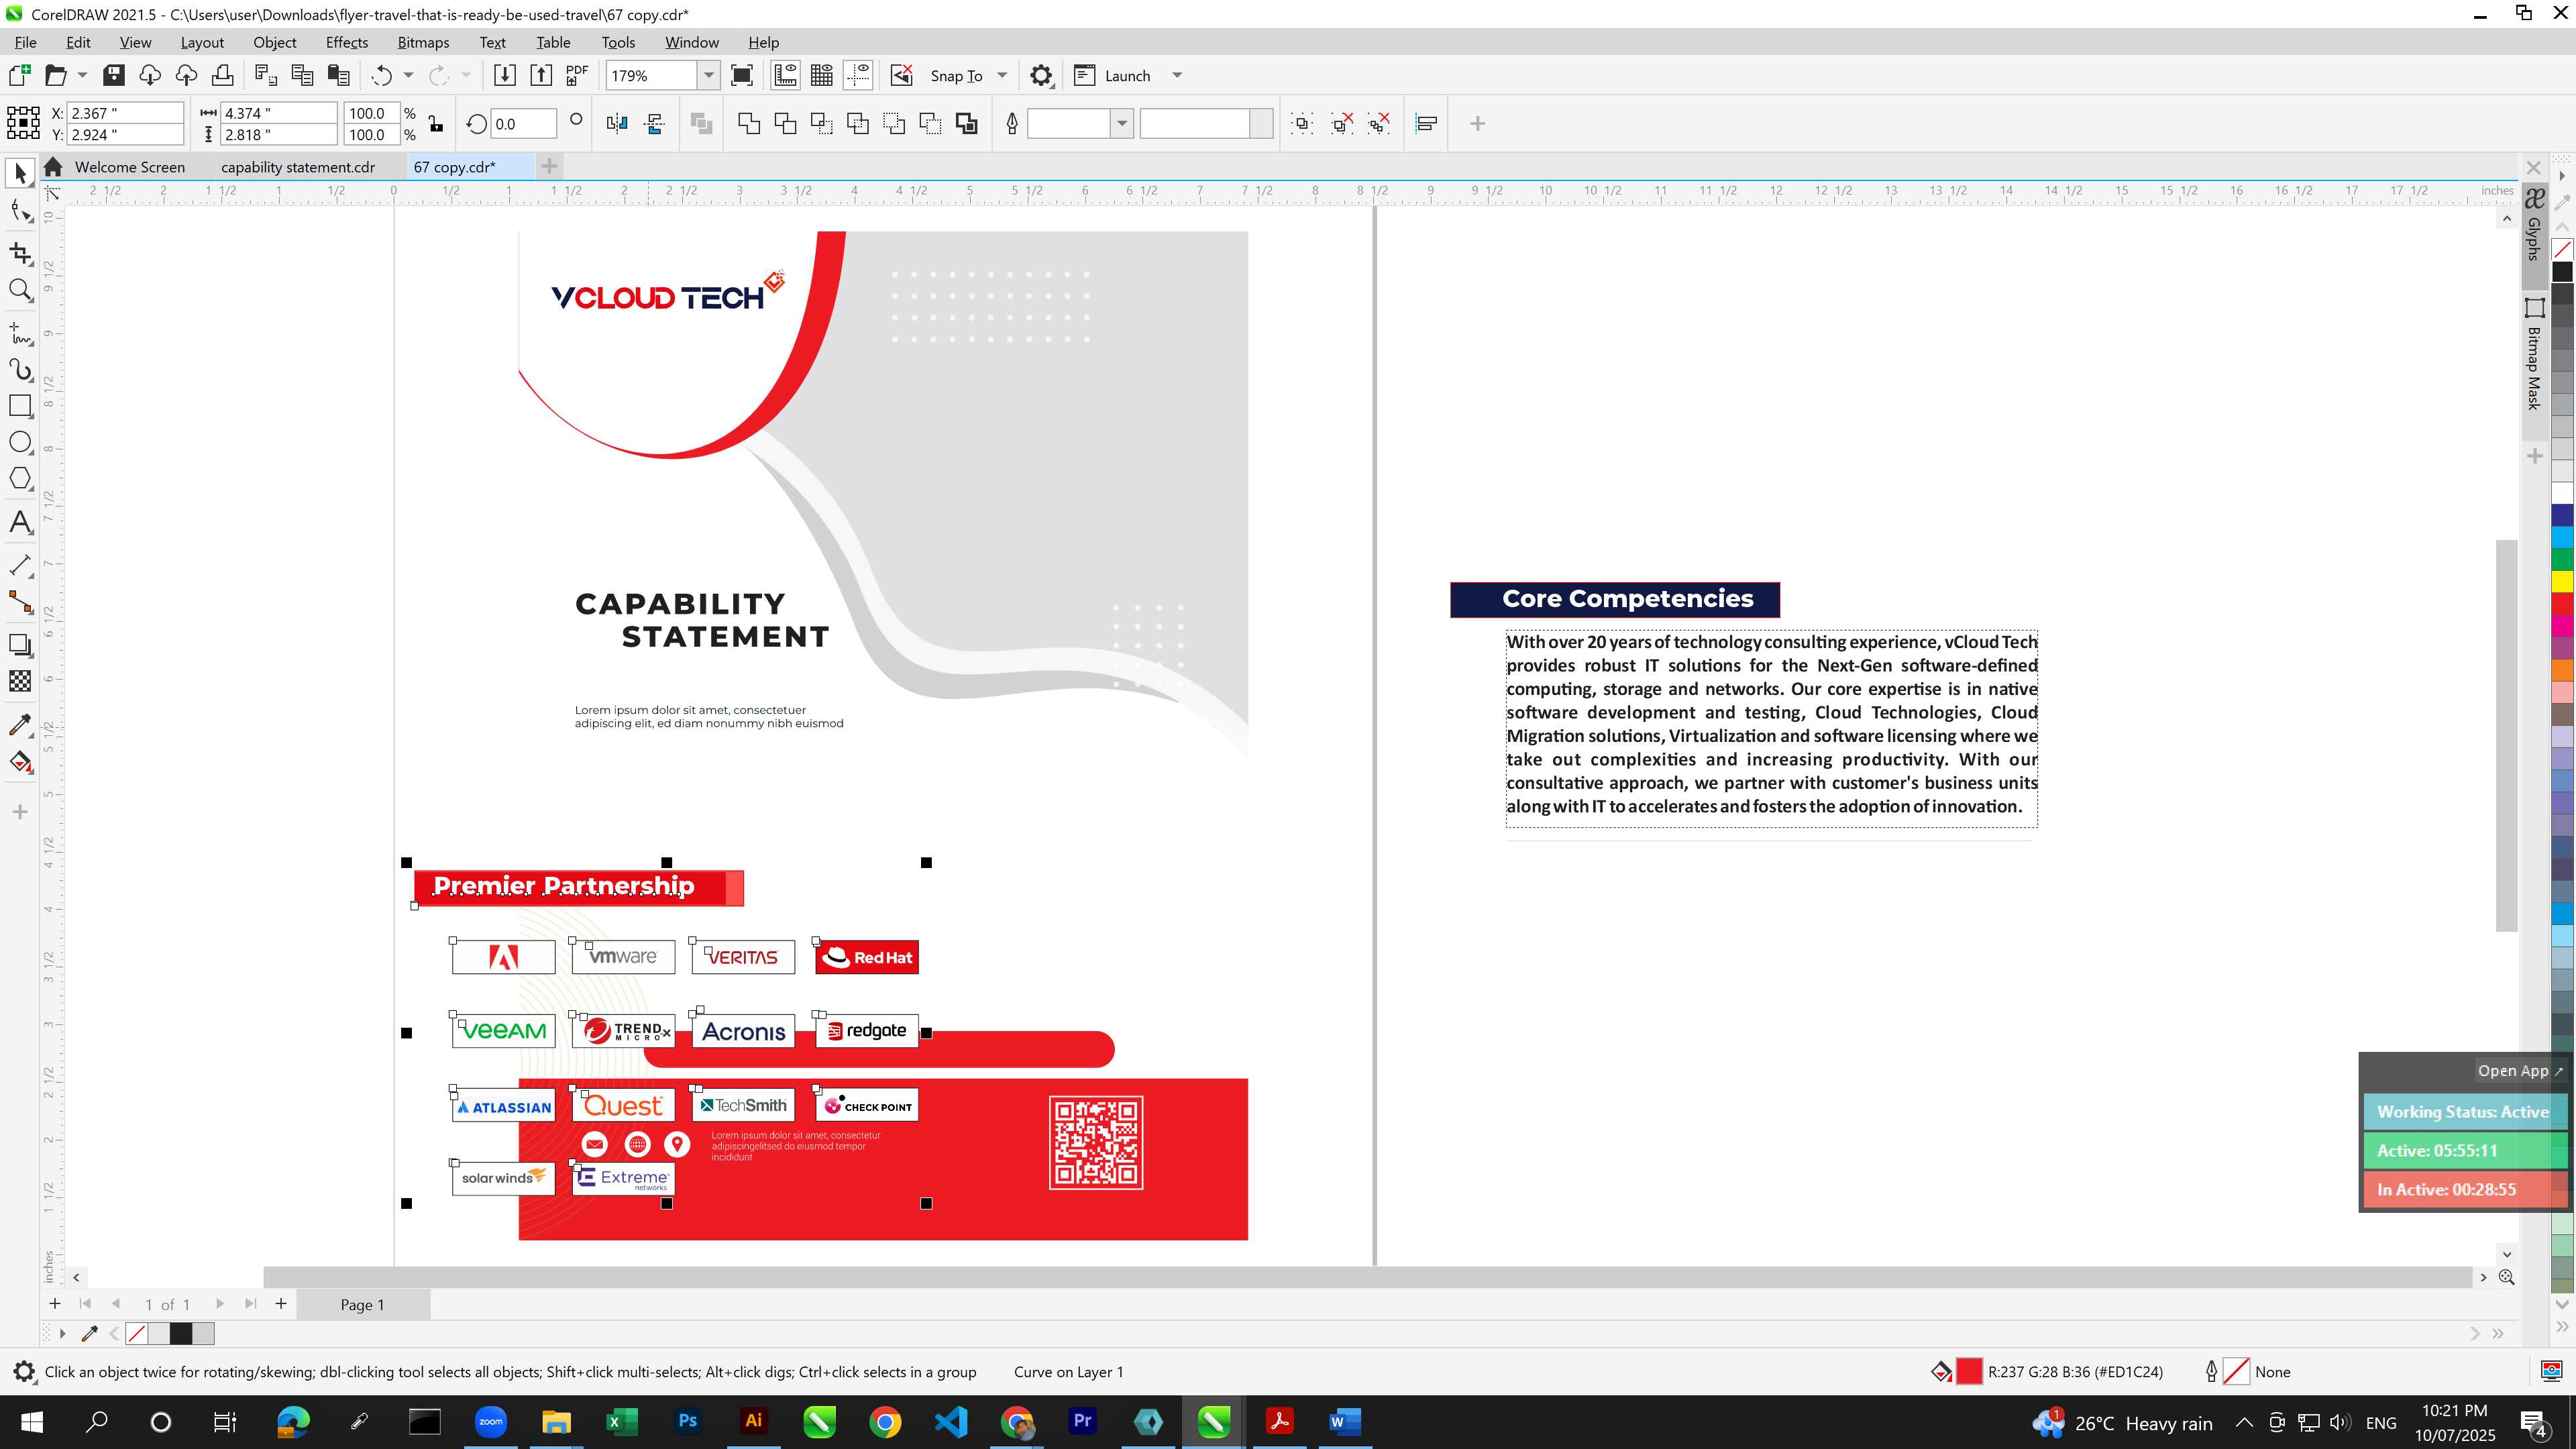Select the Color Eyedropper tool
The width and height of the screenshot is (2576, 1449).
pos(20,725)
